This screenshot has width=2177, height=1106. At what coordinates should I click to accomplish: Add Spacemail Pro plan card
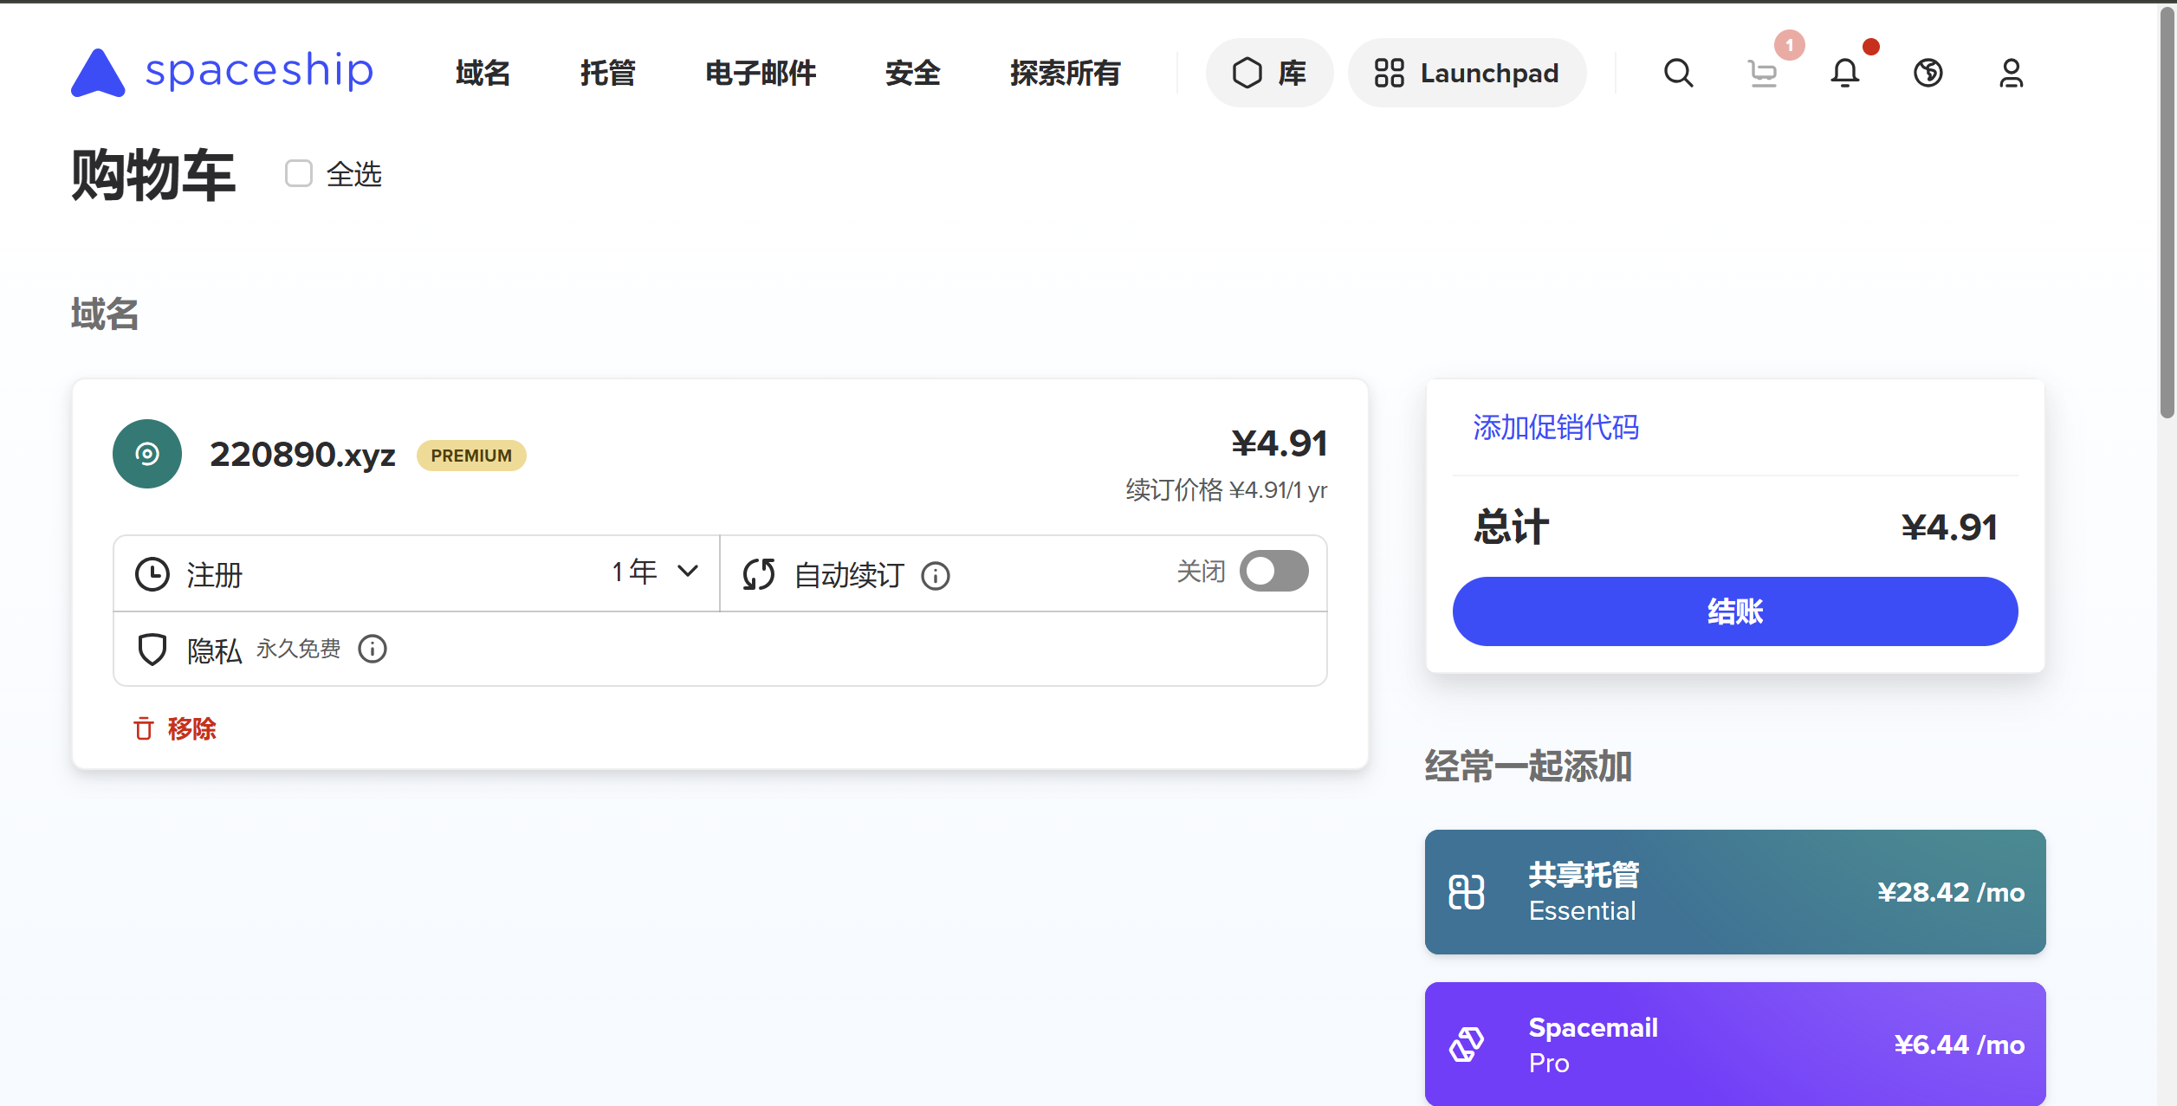coord(1735,1044)
